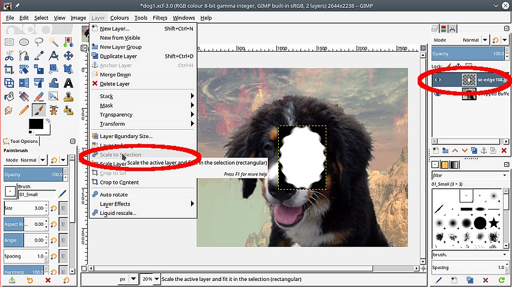Choose Duplicate Layer from Layer menu
The width and height of the screenshot is (512, 287).
[x=143, y=56]
